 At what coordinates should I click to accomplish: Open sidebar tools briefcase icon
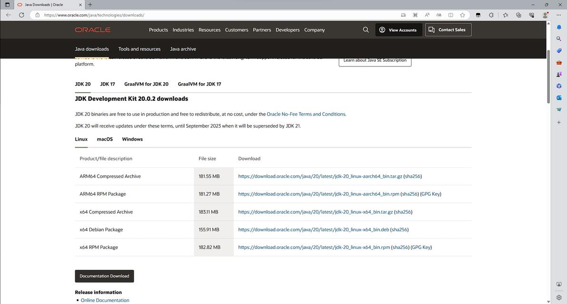559,62
